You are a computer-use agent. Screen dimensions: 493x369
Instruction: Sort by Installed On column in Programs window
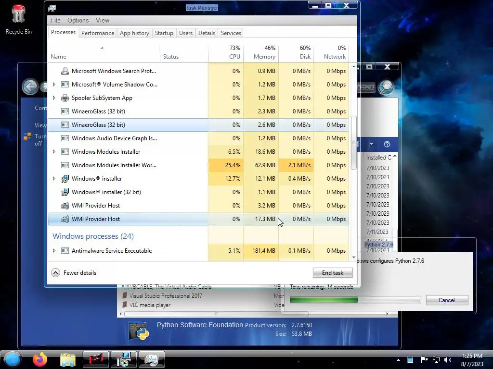[x=379, y=158]
